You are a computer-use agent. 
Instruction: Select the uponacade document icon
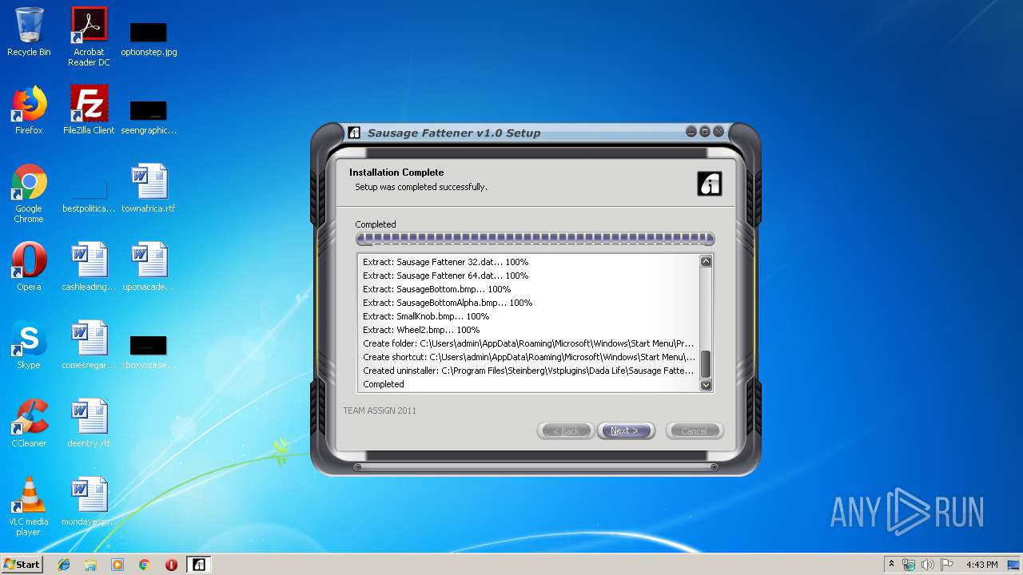click(149, 267)
